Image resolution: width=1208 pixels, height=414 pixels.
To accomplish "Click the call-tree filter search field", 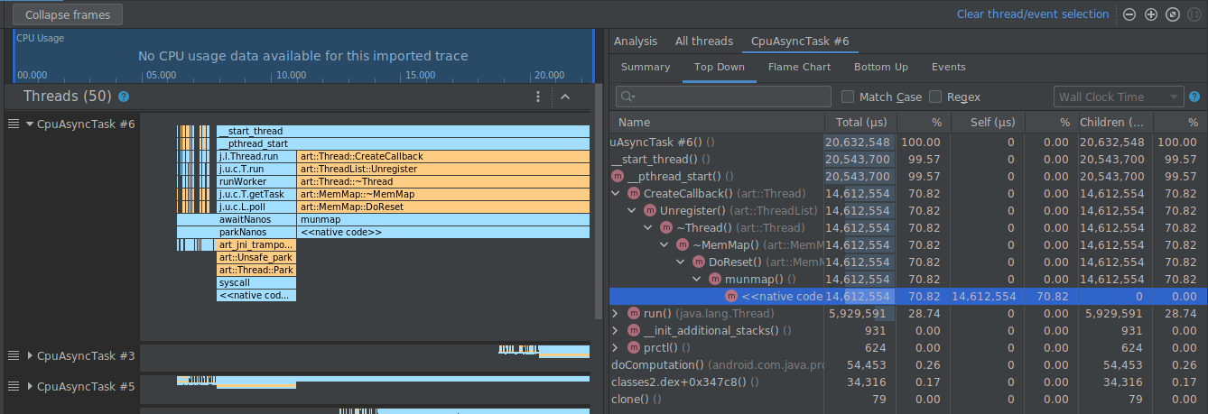I will tap(722, 97).
